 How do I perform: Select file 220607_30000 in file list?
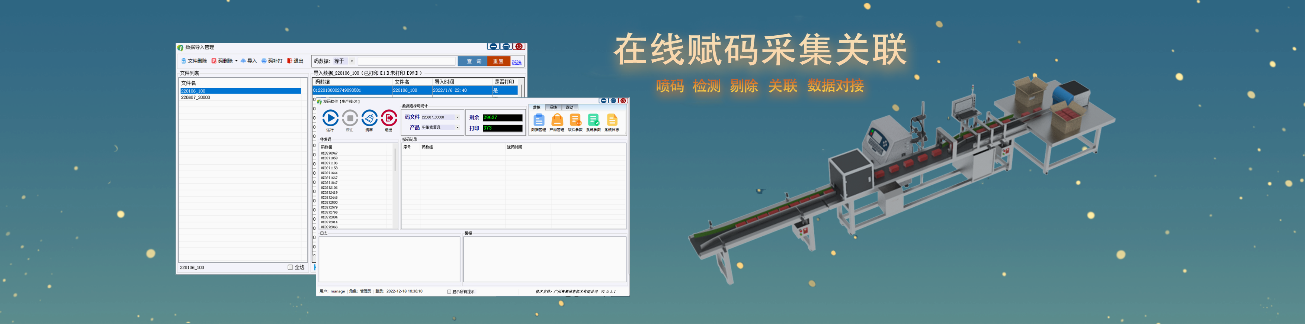196,98
